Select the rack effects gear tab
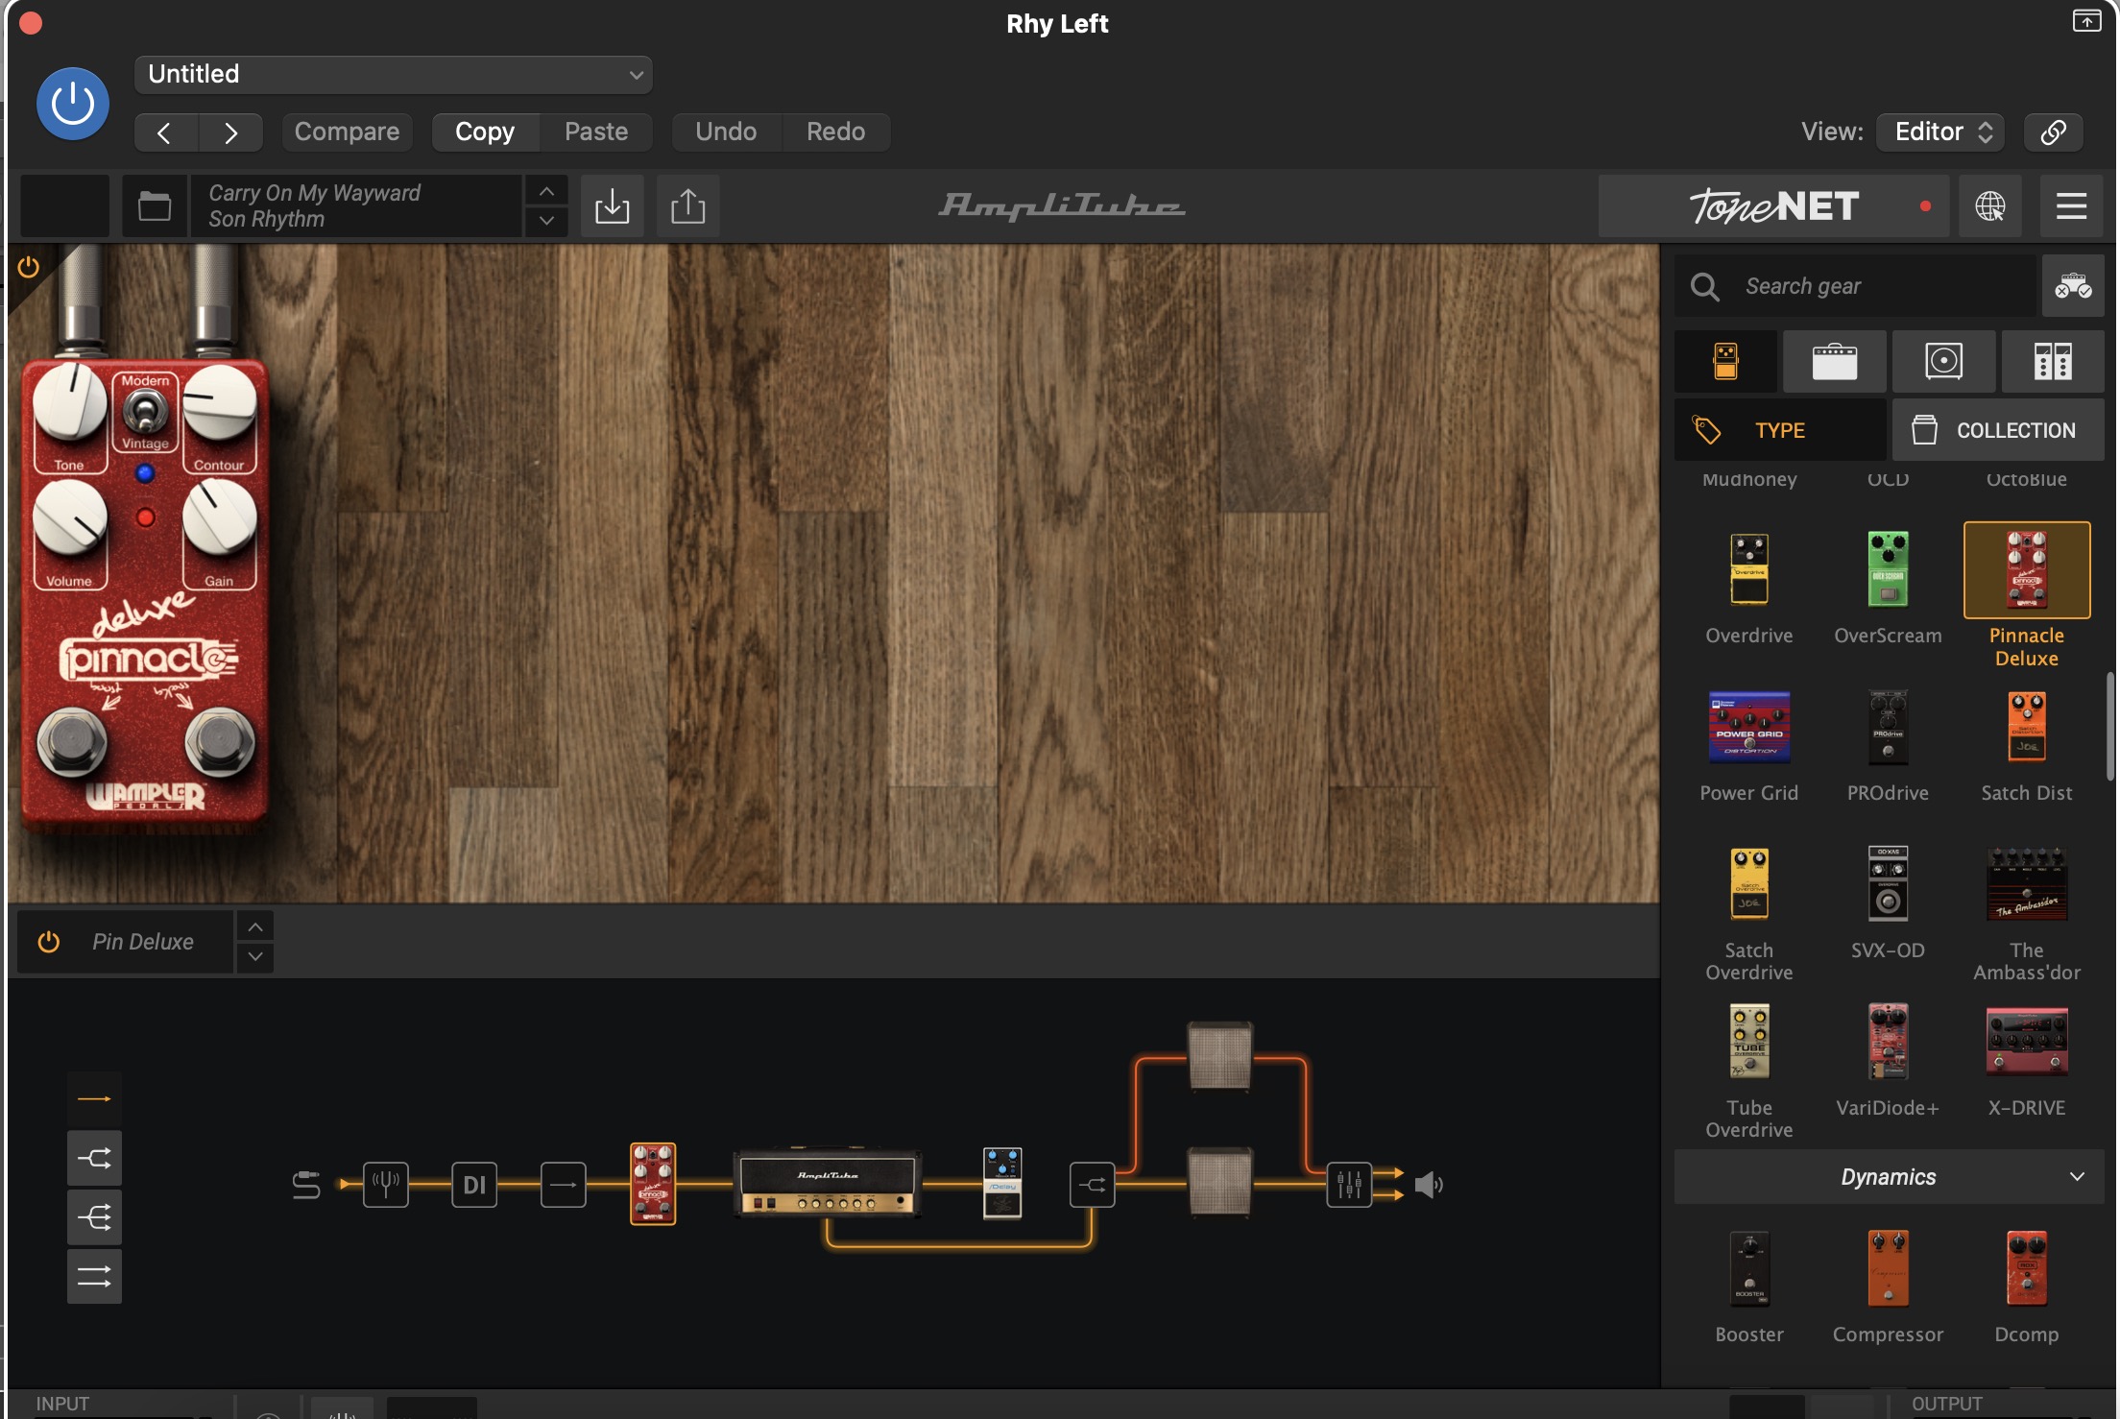Screen dimensions: 2120x1419 pos(2053,361)
